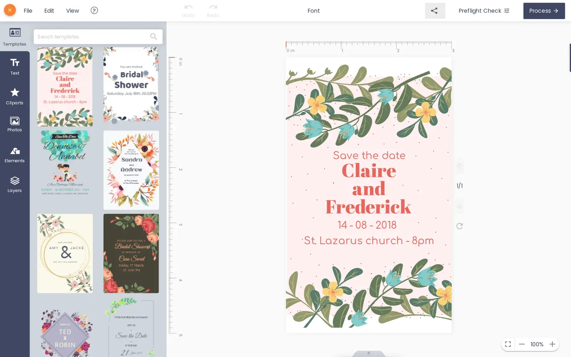Image resolution: width=571 pixels, height=357 pixels.
Task: Click the Process button
Action: click(544, 11)
